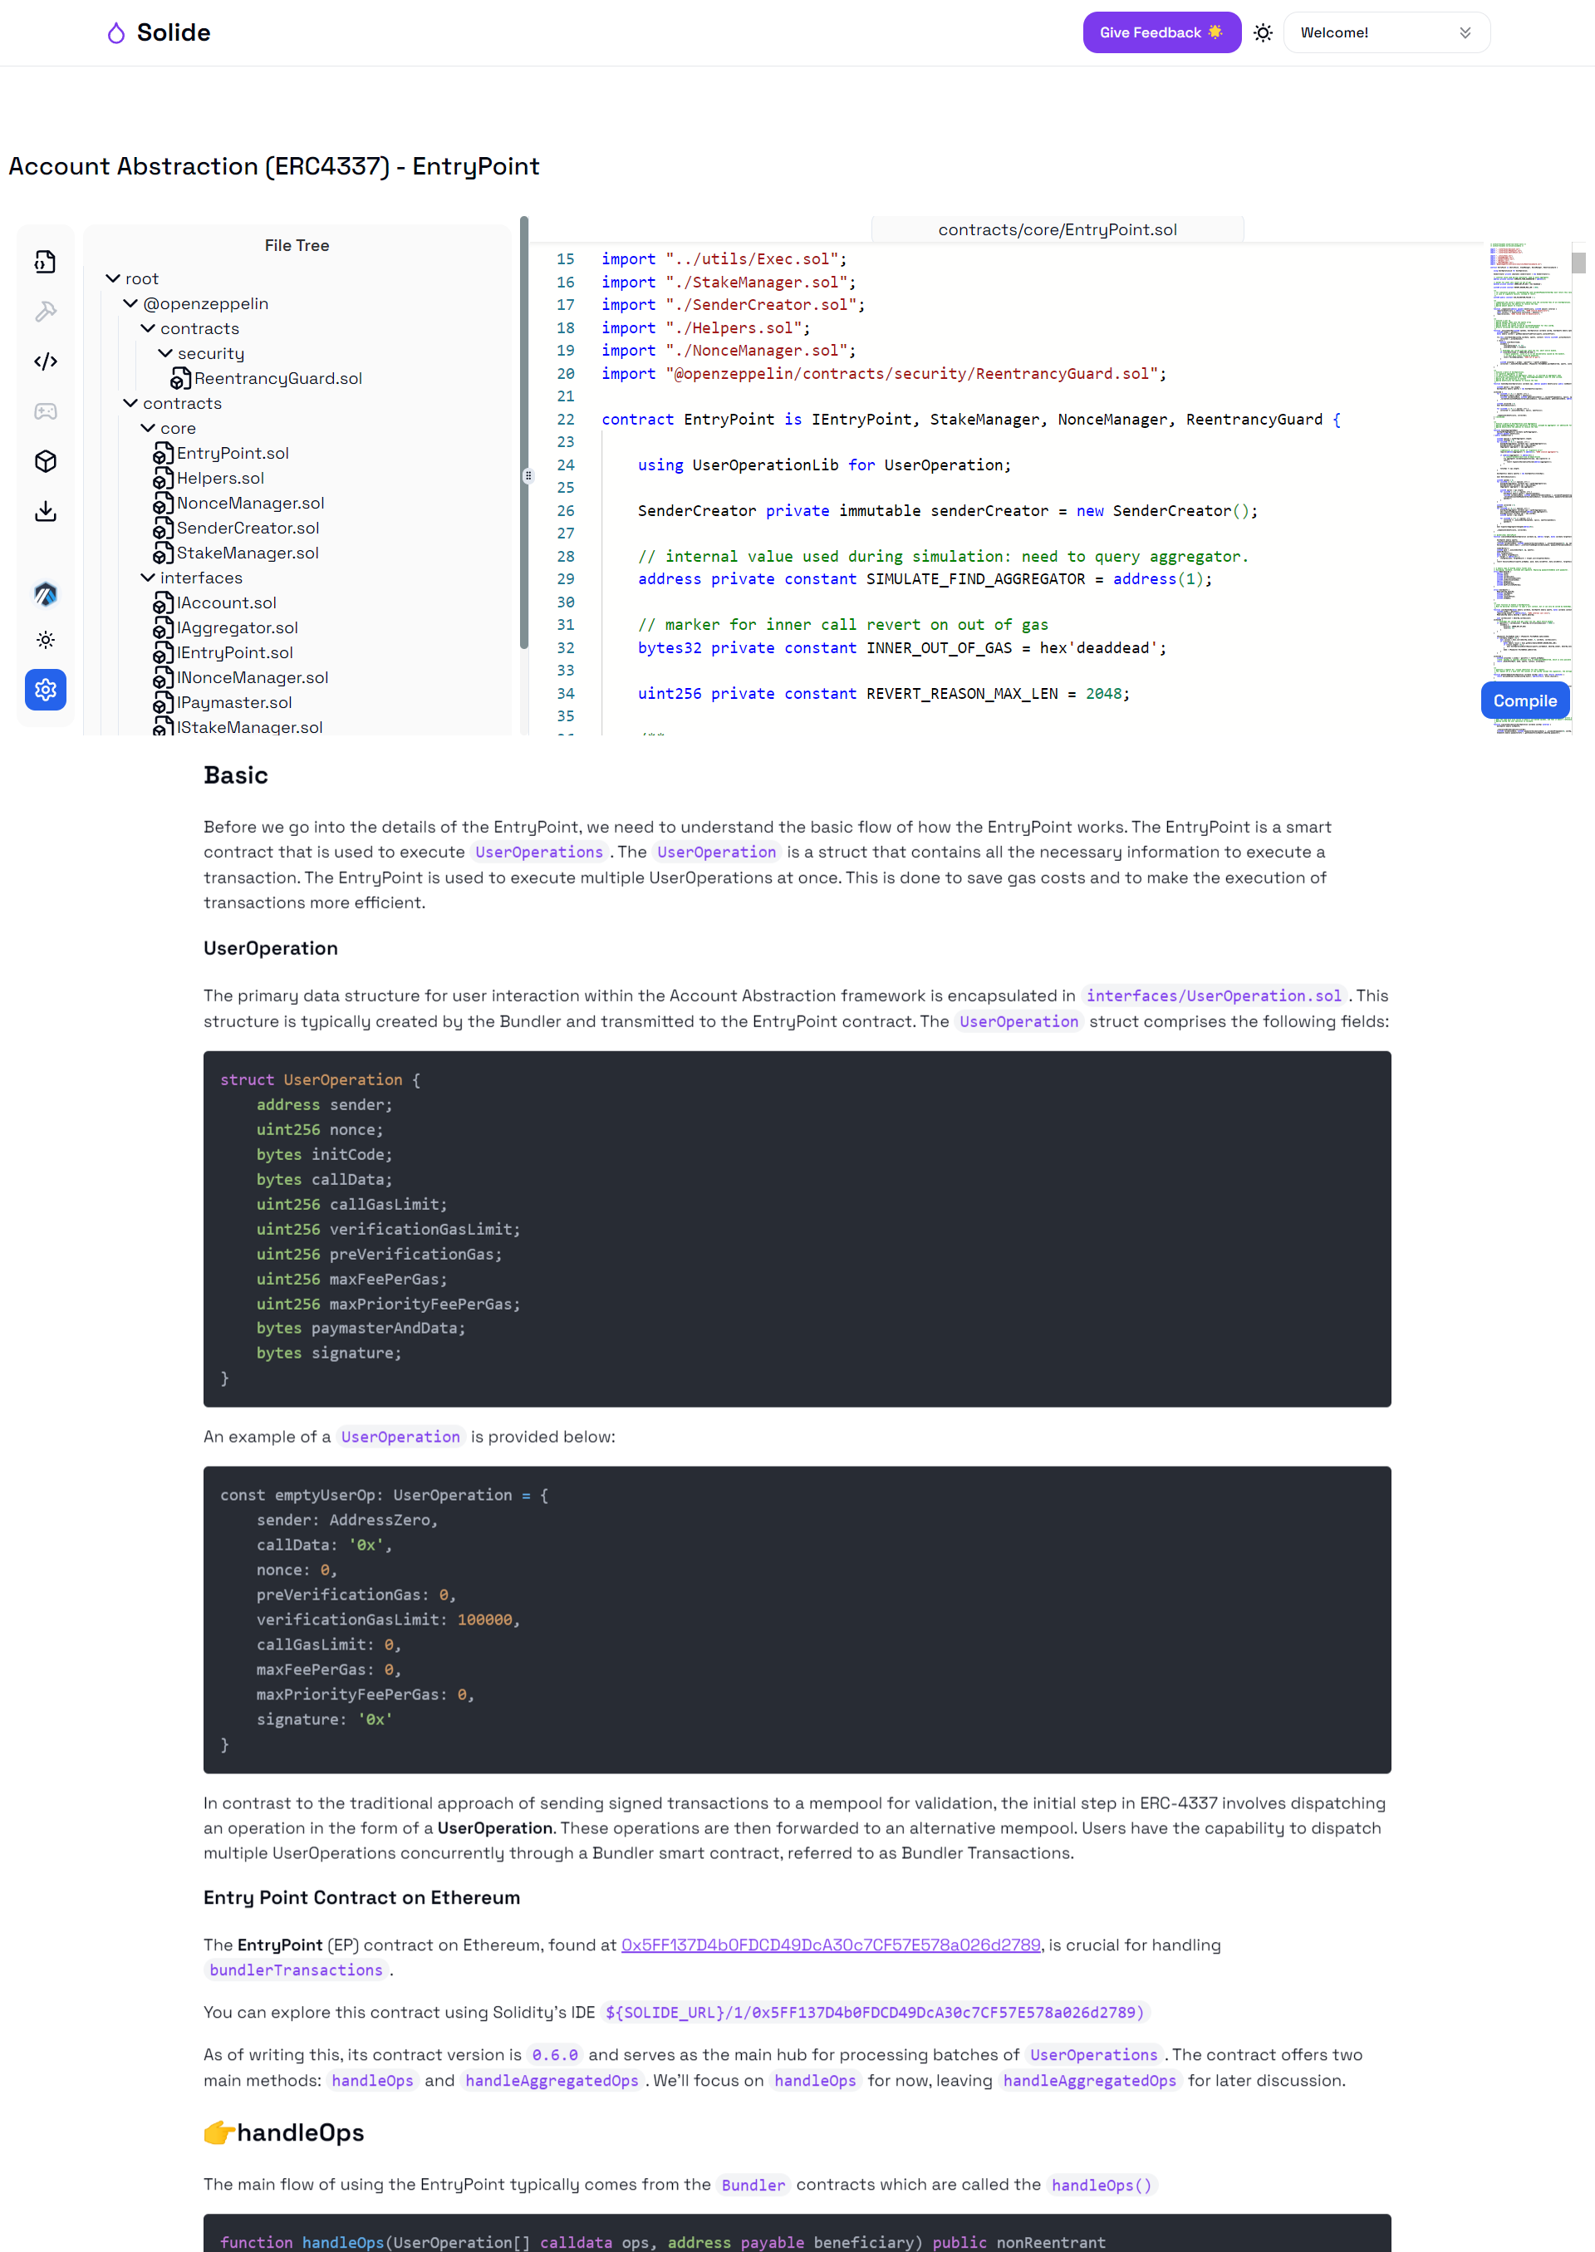The width and height of the screenshot is (1595, 2252).
Task: Click the download sidebar icon
Action: point(45,511)
